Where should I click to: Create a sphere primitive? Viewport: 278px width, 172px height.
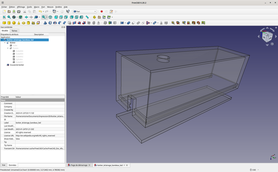tap(14, 23)
